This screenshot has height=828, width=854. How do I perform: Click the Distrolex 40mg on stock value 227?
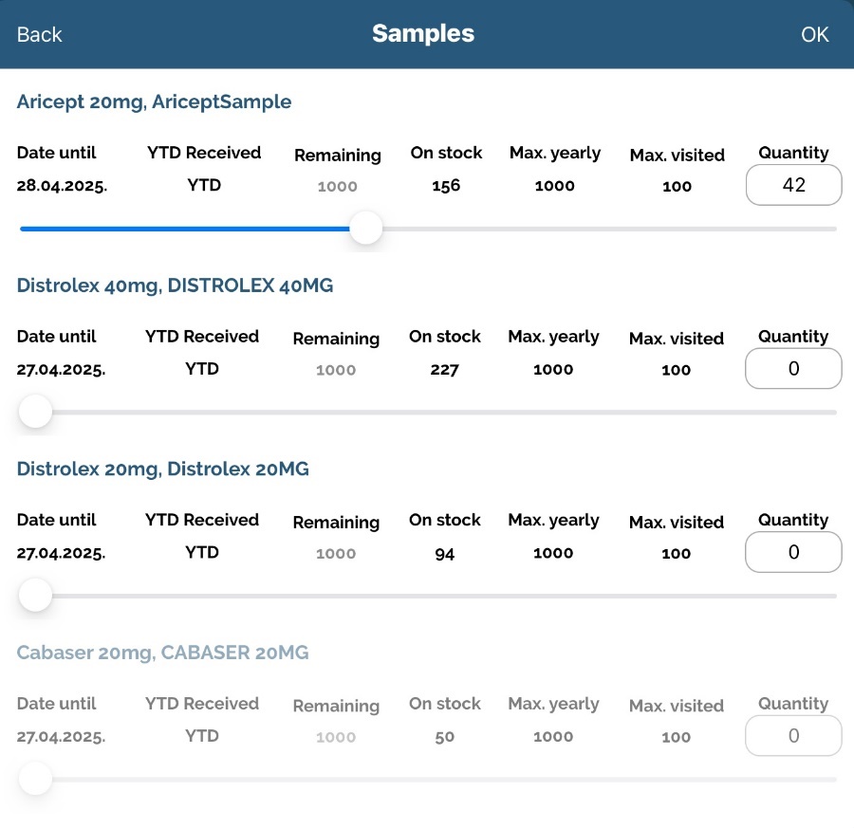pos(444,370)
